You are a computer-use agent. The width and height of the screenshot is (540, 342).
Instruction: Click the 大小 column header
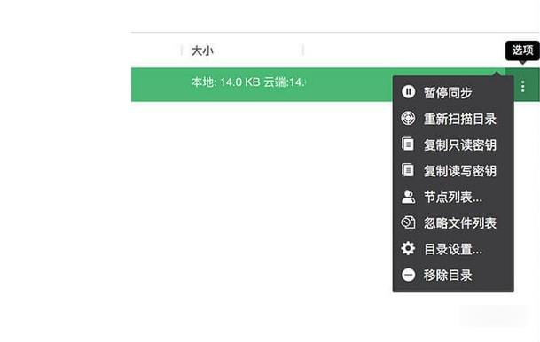point(202,51)
